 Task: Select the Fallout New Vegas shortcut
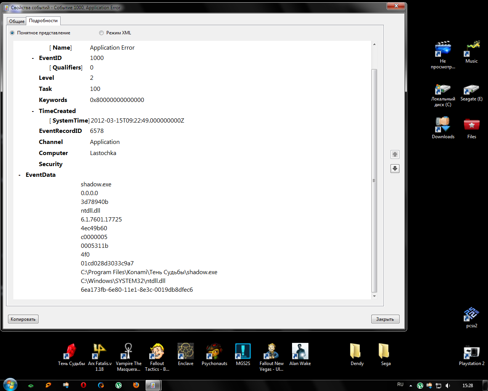(x=271, y=357)
